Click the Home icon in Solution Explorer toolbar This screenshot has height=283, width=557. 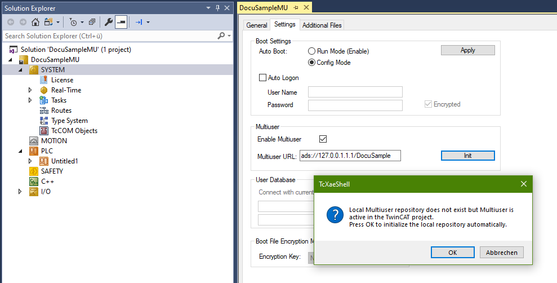[x=35, y=22]
